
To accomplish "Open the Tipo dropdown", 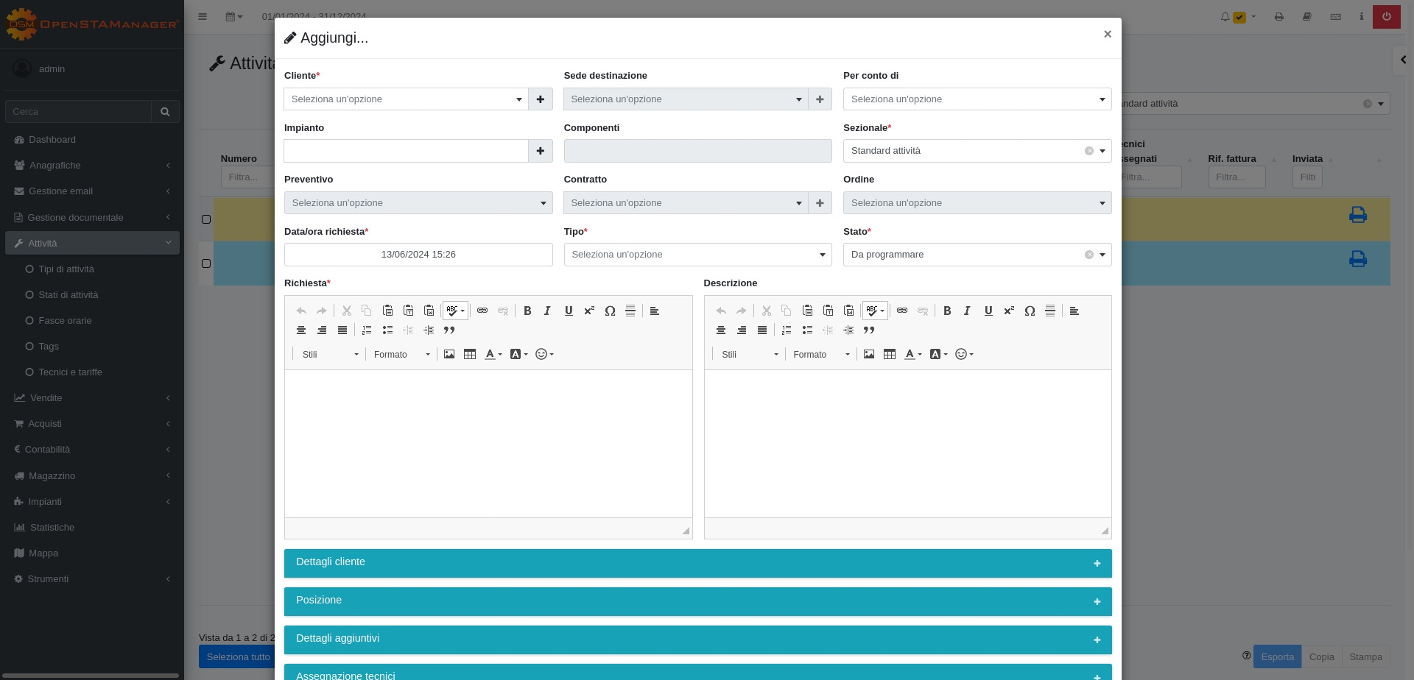I will 697,255.
